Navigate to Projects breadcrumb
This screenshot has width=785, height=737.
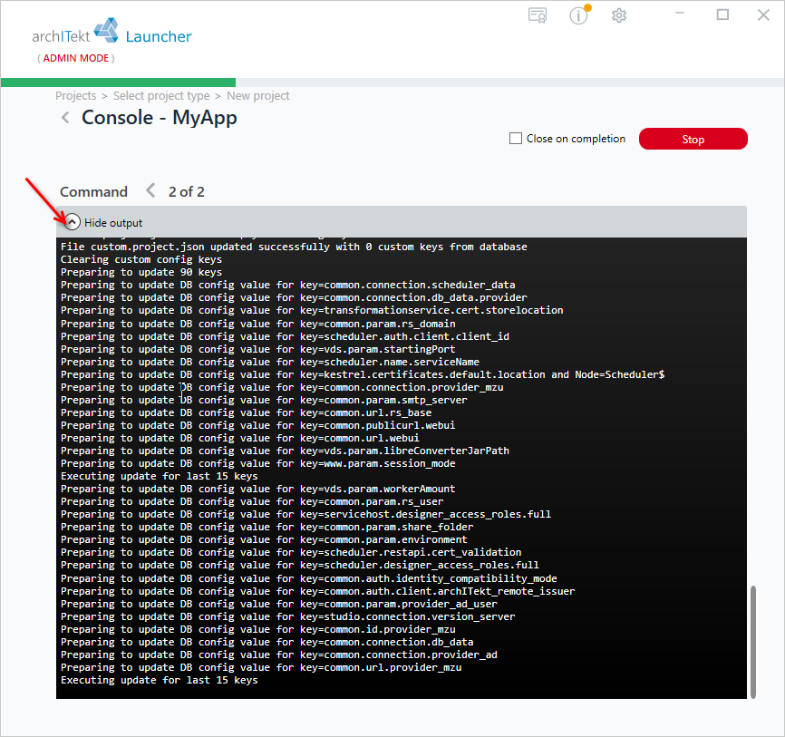click(75, 95)
